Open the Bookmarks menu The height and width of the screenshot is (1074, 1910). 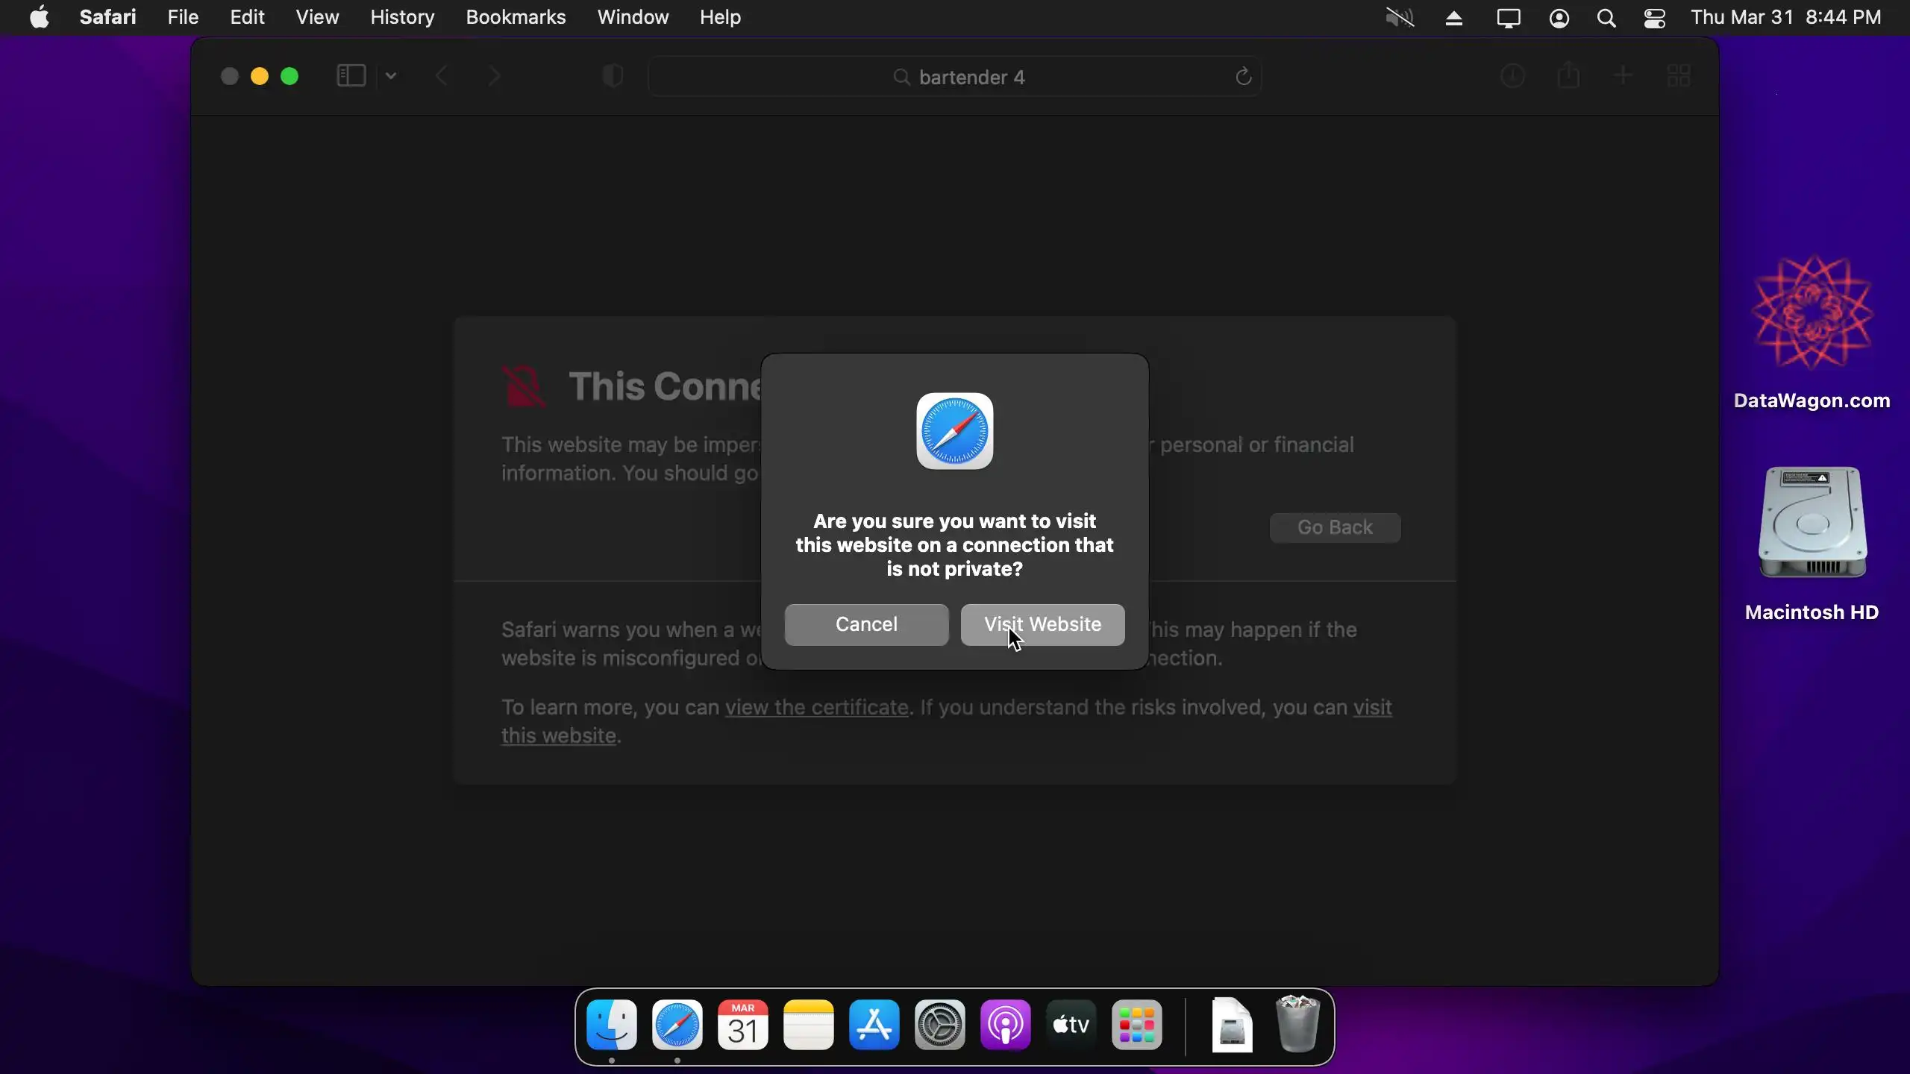pyautogui.click(x=516, y=17)
